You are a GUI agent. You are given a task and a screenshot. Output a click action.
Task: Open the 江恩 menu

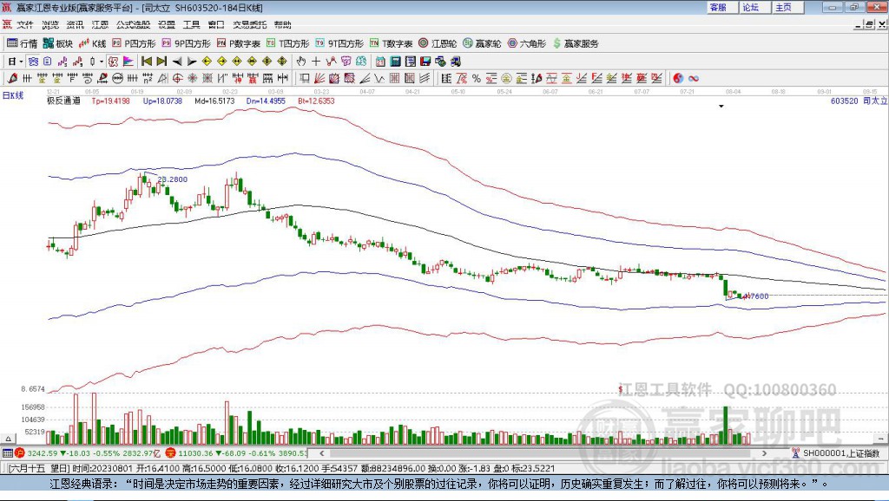point(100,24)
